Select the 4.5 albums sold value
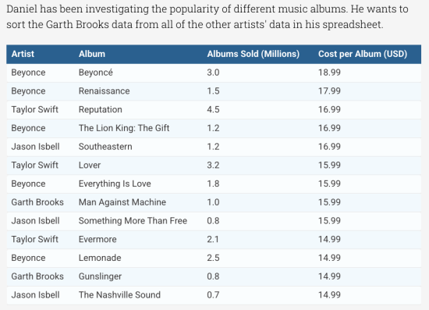Screen dimensions: 429x310 (213, 109)
